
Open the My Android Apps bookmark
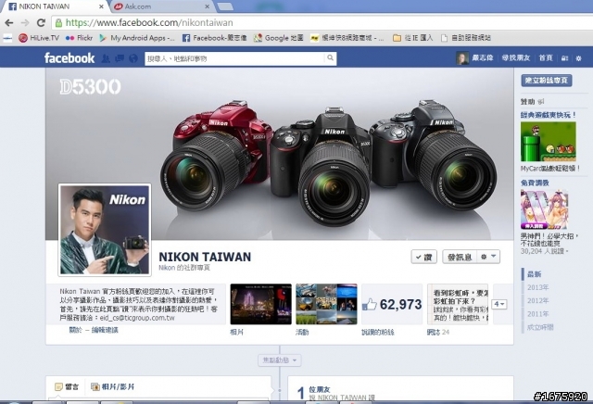137,38
